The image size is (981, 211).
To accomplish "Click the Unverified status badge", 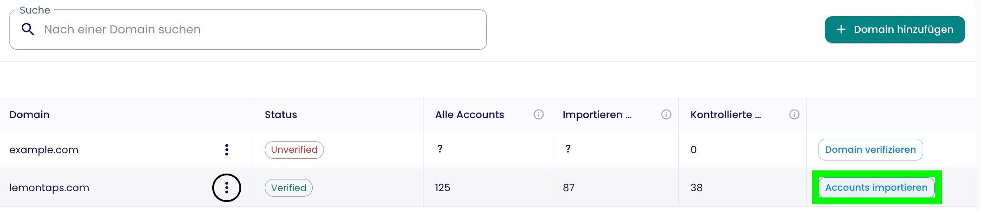I will pyautogui.click(x=294, y=150).
